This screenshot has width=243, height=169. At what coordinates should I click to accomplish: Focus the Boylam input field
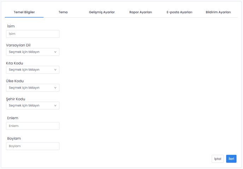(32, 146)
